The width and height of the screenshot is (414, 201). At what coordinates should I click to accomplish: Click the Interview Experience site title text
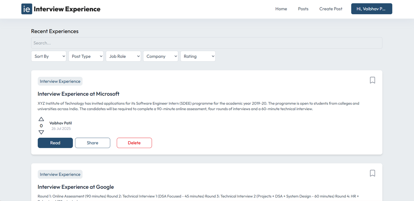(x=67, y=9)
